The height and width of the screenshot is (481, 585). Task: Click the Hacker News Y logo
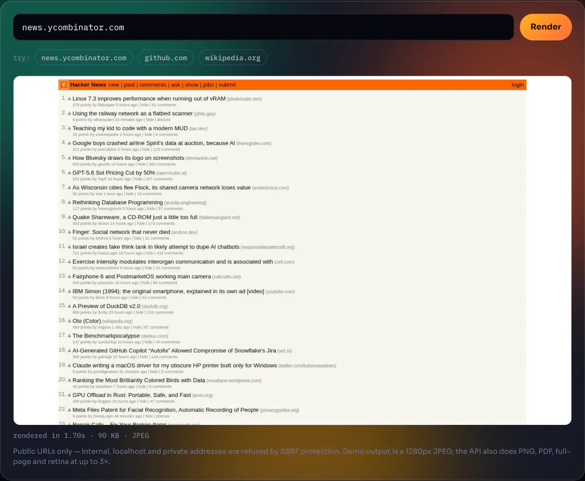(x=64, y=85)
